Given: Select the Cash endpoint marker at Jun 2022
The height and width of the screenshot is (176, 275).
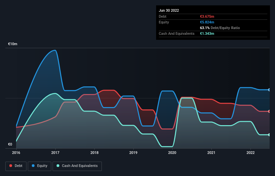Looking at the screenshot, I should (269, 135).
